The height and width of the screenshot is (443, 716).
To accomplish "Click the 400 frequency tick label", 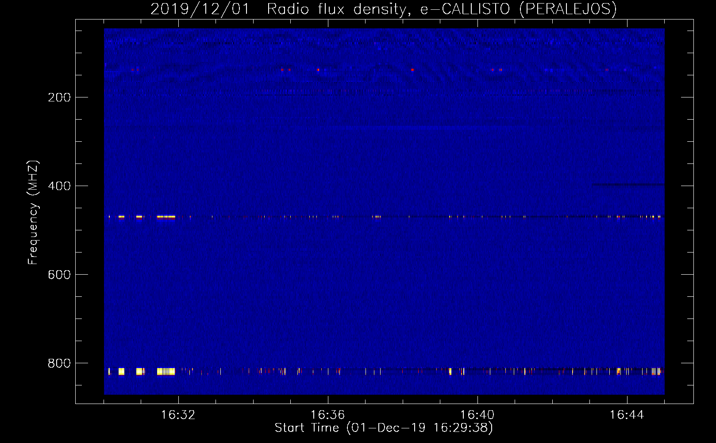I will (x=59, y=186).
